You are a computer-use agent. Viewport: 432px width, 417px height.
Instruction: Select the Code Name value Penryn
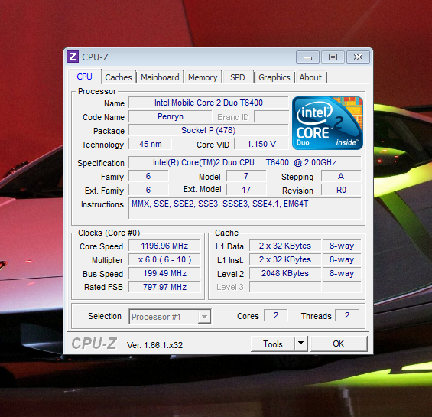click(x=171, y=116)
